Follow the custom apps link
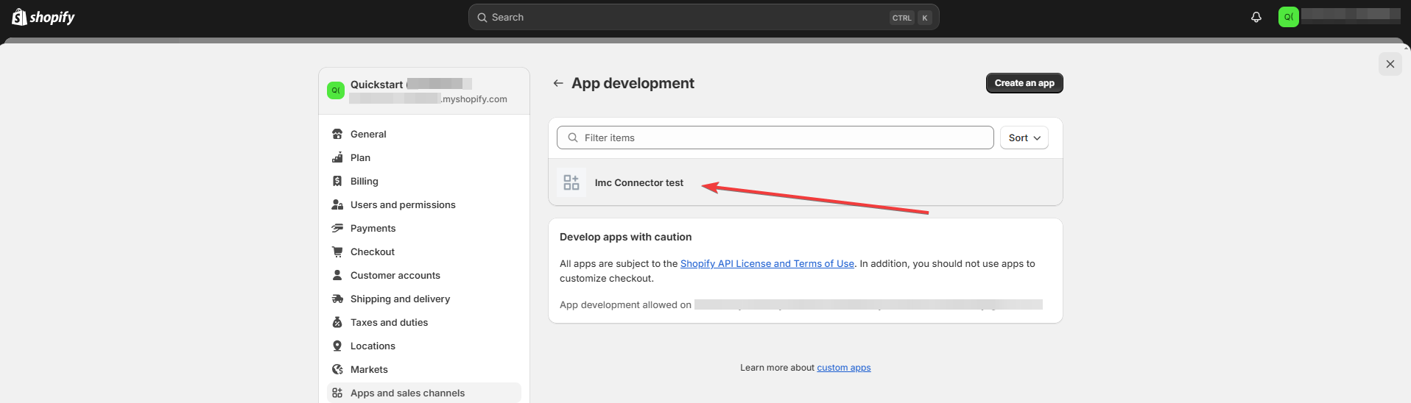The height and width of the screenshot is (403, 1411). tap(843, 368)
